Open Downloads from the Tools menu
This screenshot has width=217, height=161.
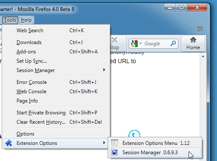(62, 42)
